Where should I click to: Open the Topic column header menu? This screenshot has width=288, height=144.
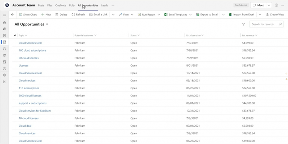[23, 35]
